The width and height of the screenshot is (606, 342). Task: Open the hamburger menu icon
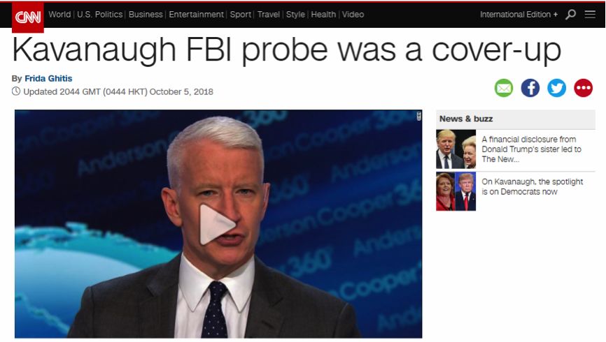coord(590,14)
